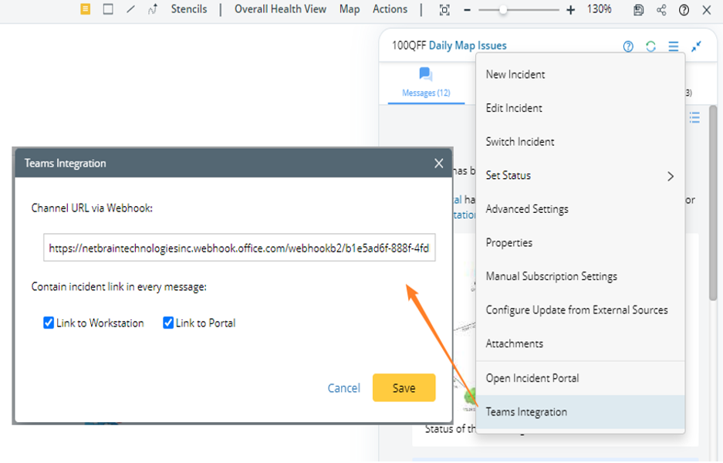Image resolution: width=723 pixels, height=463 pixels.
Task: Switch to the Messages (12) tab
Action: tap(426, 84)
